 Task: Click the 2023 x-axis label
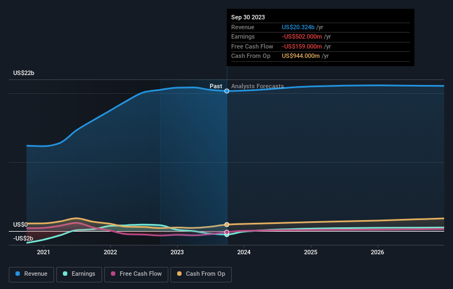click(x=177, y=252)
